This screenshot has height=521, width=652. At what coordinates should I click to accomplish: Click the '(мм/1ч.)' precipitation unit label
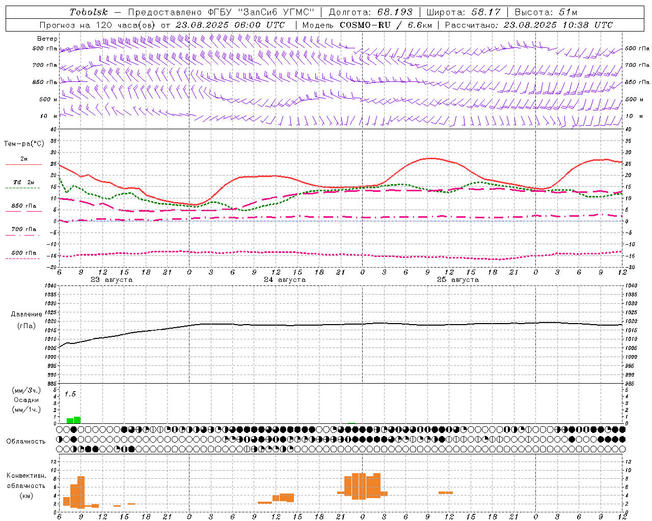click(x=26, y=410)
